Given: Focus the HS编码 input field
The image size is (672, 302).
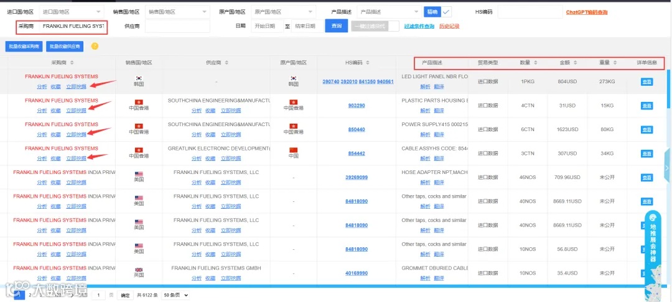Looking at the screenshot, I should click(x=530, y=12).
